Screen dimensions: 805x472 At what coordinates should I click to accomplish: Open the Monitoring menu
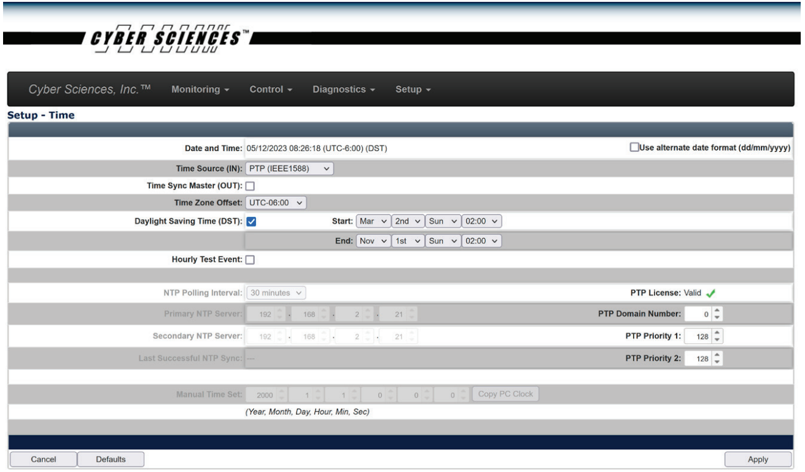[200, 90]
